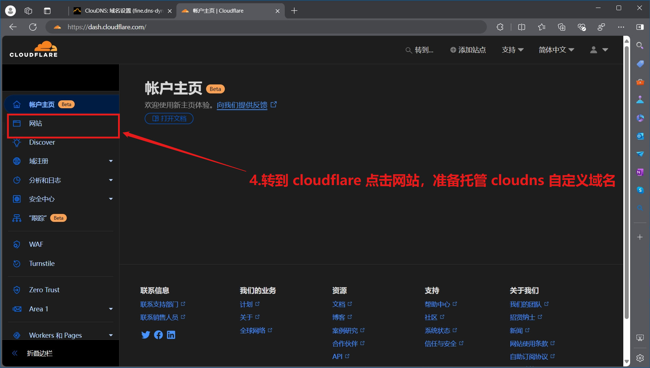650x368 pixels.
Task: Open the favorites star-list icon
Action: point(541,27)
